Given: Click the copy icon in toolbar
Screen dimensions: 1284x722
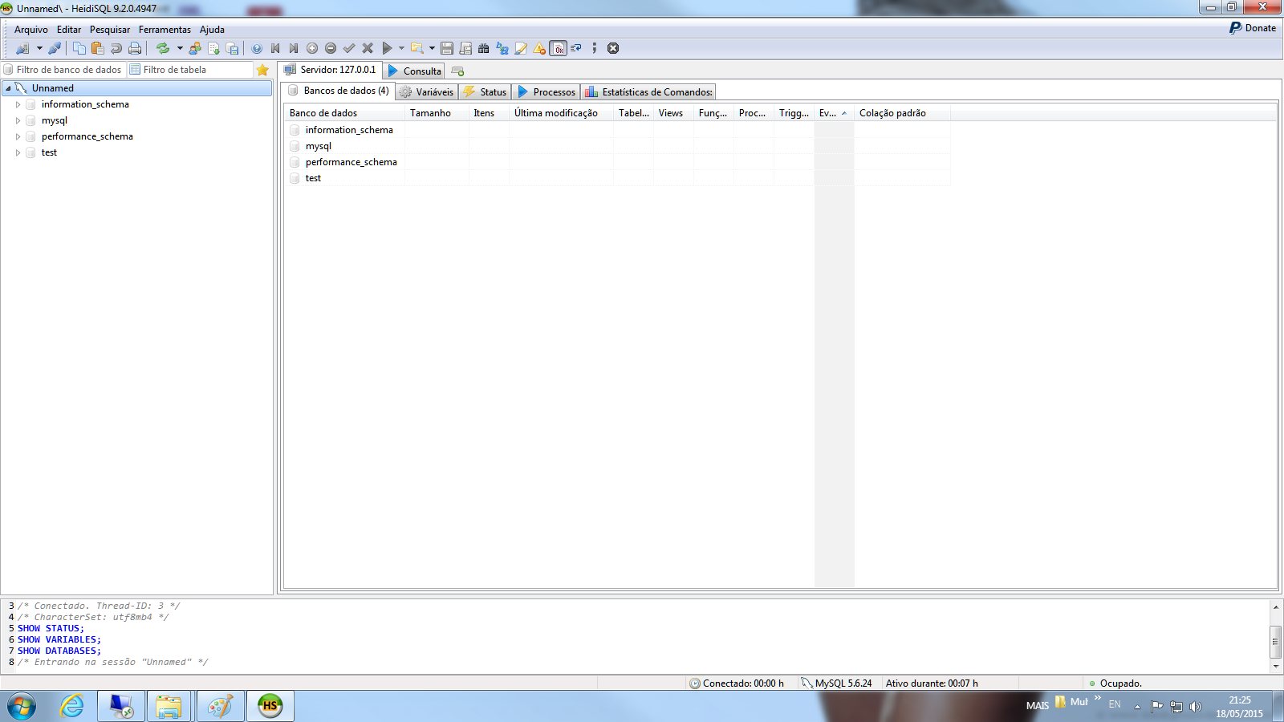Looking at the screenshot, I should pos(79,48).
